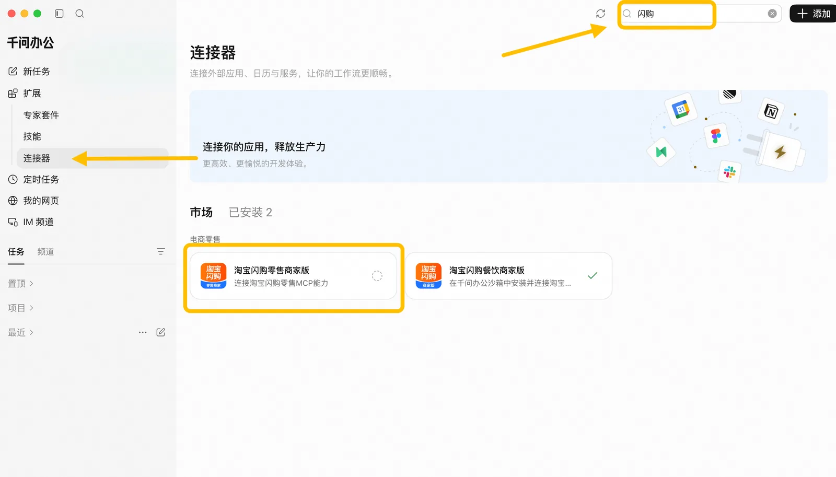Click the Figma icon in banner
The width and height of the screenshot is (836, 477).
(716, 136)
